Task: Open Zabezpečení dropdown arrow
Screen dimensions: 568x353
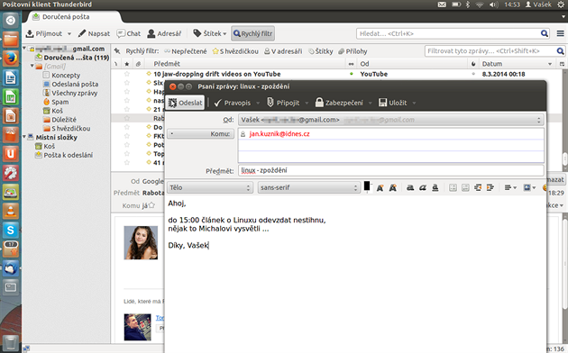Action: [371, 103]
